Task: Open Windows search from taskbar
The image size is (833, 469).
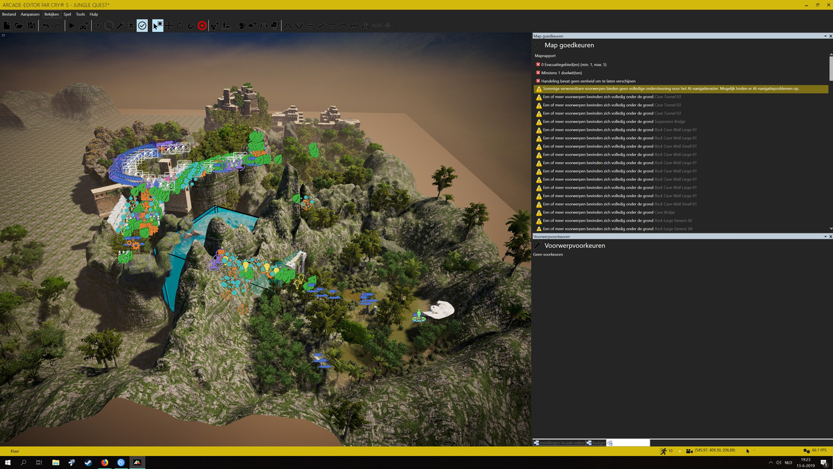Action: tap(23, 462)
